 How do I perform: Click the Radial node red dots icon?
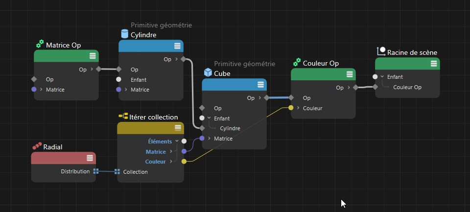click(37, 146)
